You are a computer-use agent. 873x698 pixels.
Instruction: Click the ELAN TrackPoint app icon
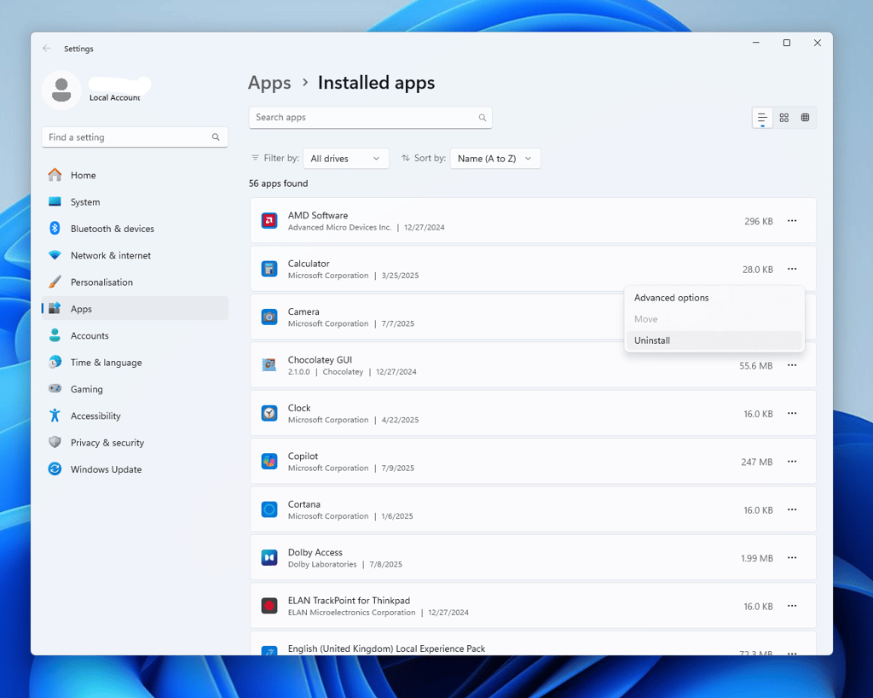[269, 606]
